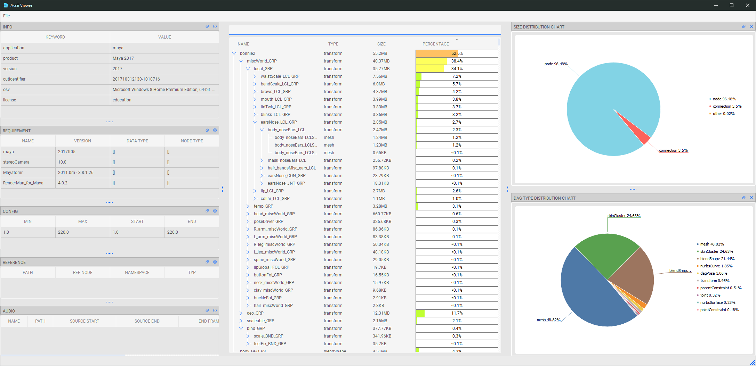Expand the geo_GRP group

[241, 313]
